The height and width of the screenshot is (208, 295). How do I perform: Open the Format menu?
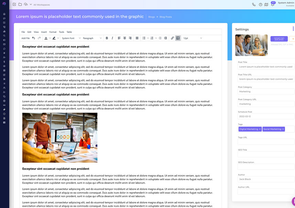click(53, 32)
